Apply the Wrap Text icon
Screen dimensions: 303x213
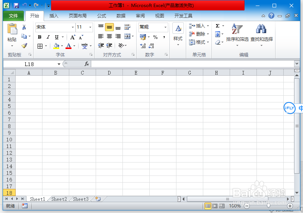click(127, 27)
